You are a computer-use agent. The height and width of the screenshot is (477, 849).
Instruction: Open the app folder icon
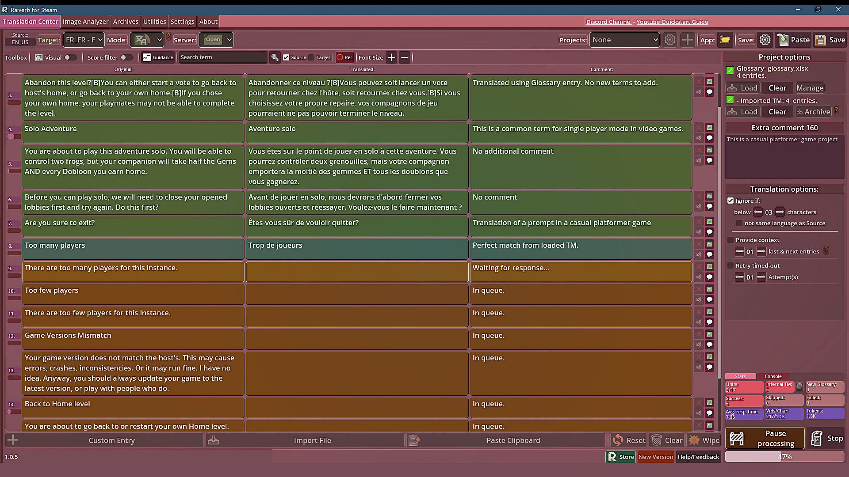click(x=725, y=40)
